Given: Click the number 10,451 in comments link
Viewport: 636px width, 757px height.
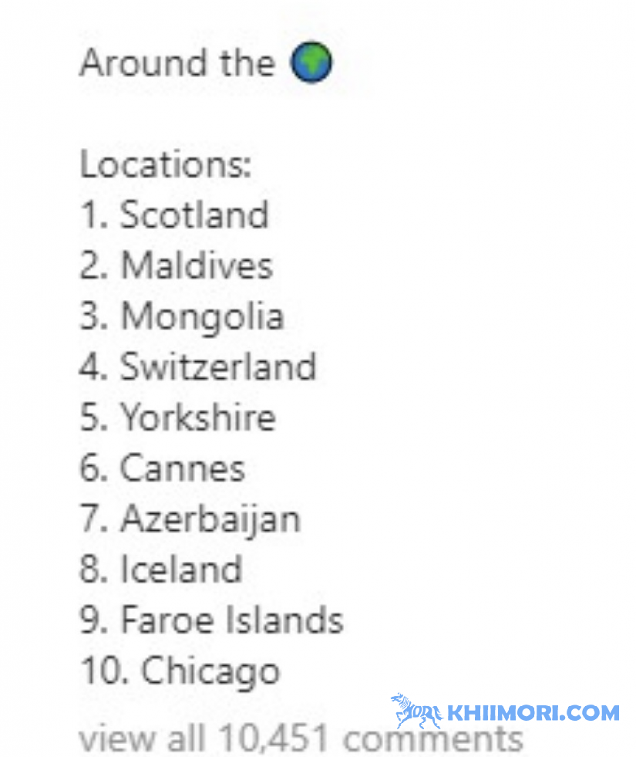Looking at the screenshot, I should (274, 739).
